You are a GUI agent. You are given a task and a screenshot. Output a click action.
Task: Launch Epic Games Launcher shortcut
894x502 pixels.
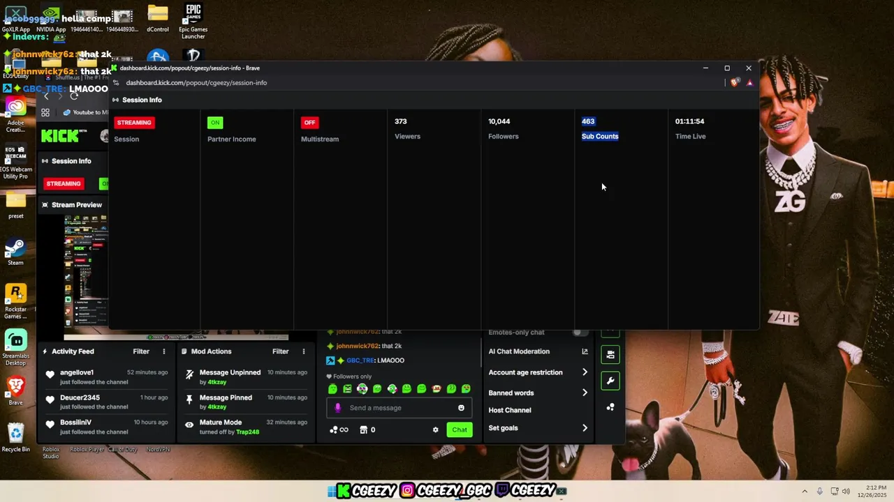(193, 21)
